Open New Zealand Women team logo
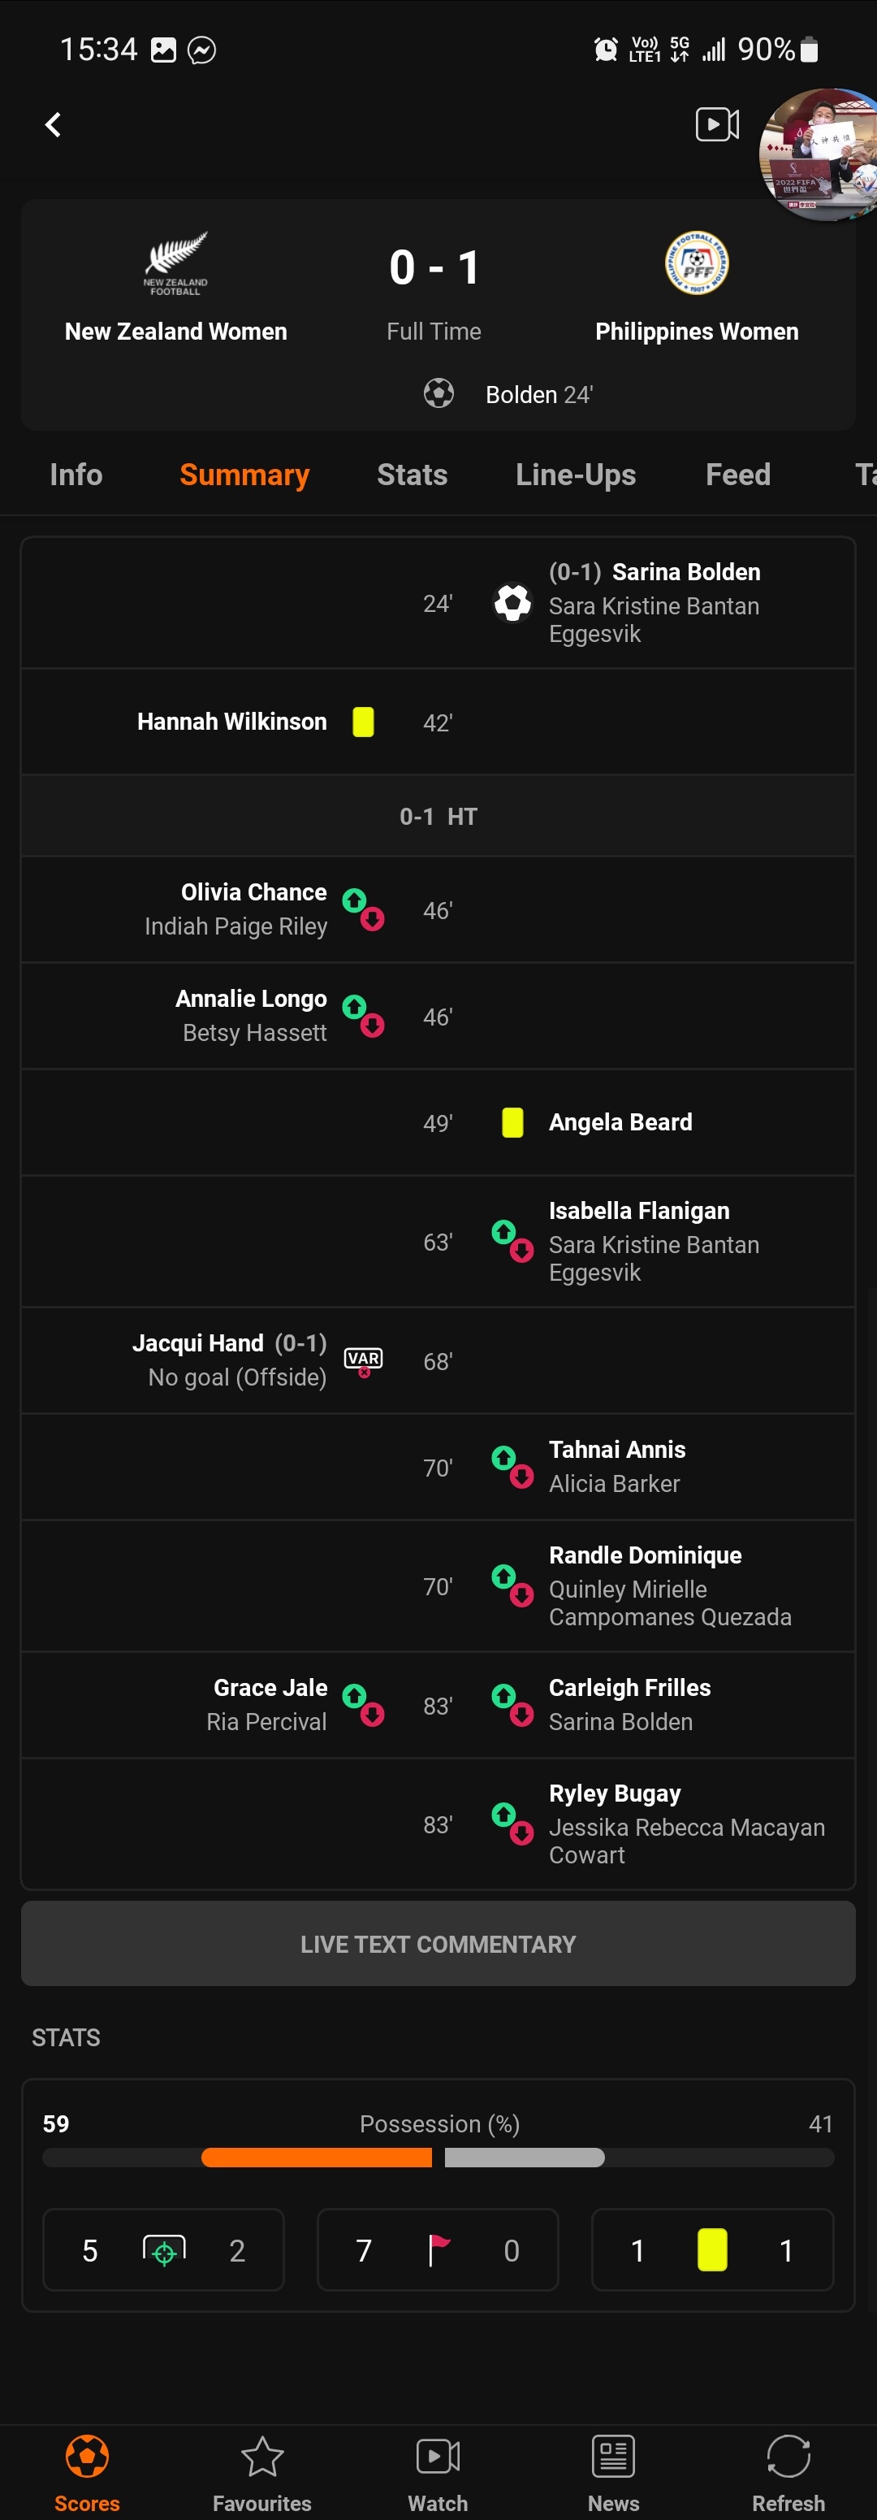 click(176, 263)
